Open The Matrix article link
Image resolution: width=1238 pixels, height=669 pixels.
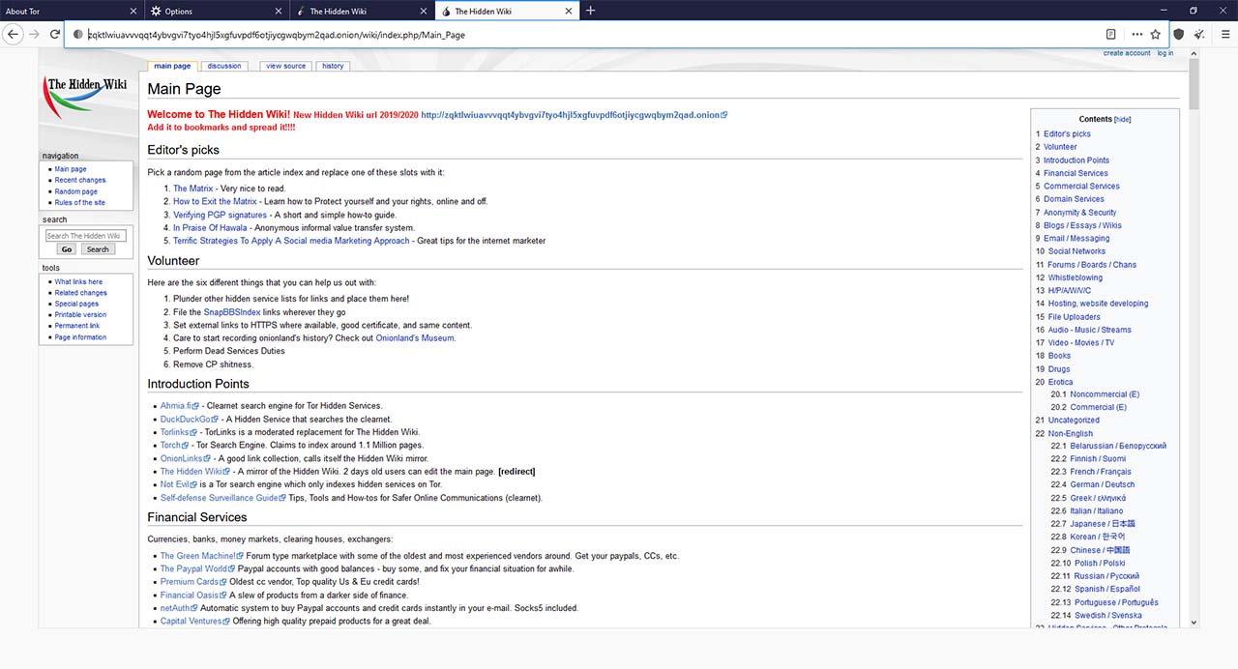[193, 189]
